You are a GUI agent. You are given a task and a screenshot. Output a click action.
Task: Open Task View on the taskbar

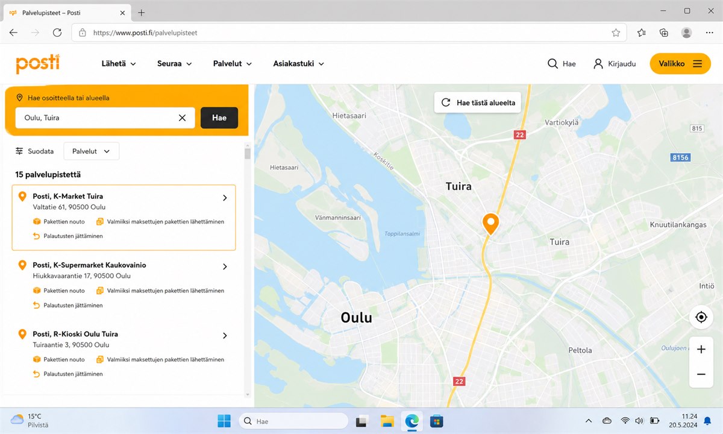[361, 421]
